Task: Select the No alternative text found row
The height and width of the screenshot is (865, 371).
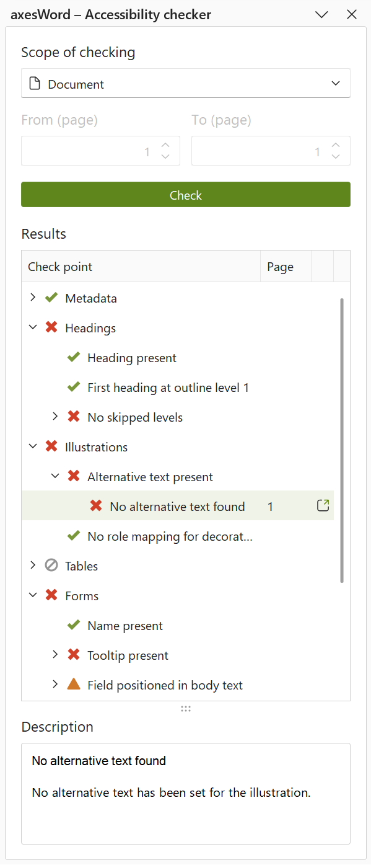Action: pyautogui.click(x=178, y=507)
